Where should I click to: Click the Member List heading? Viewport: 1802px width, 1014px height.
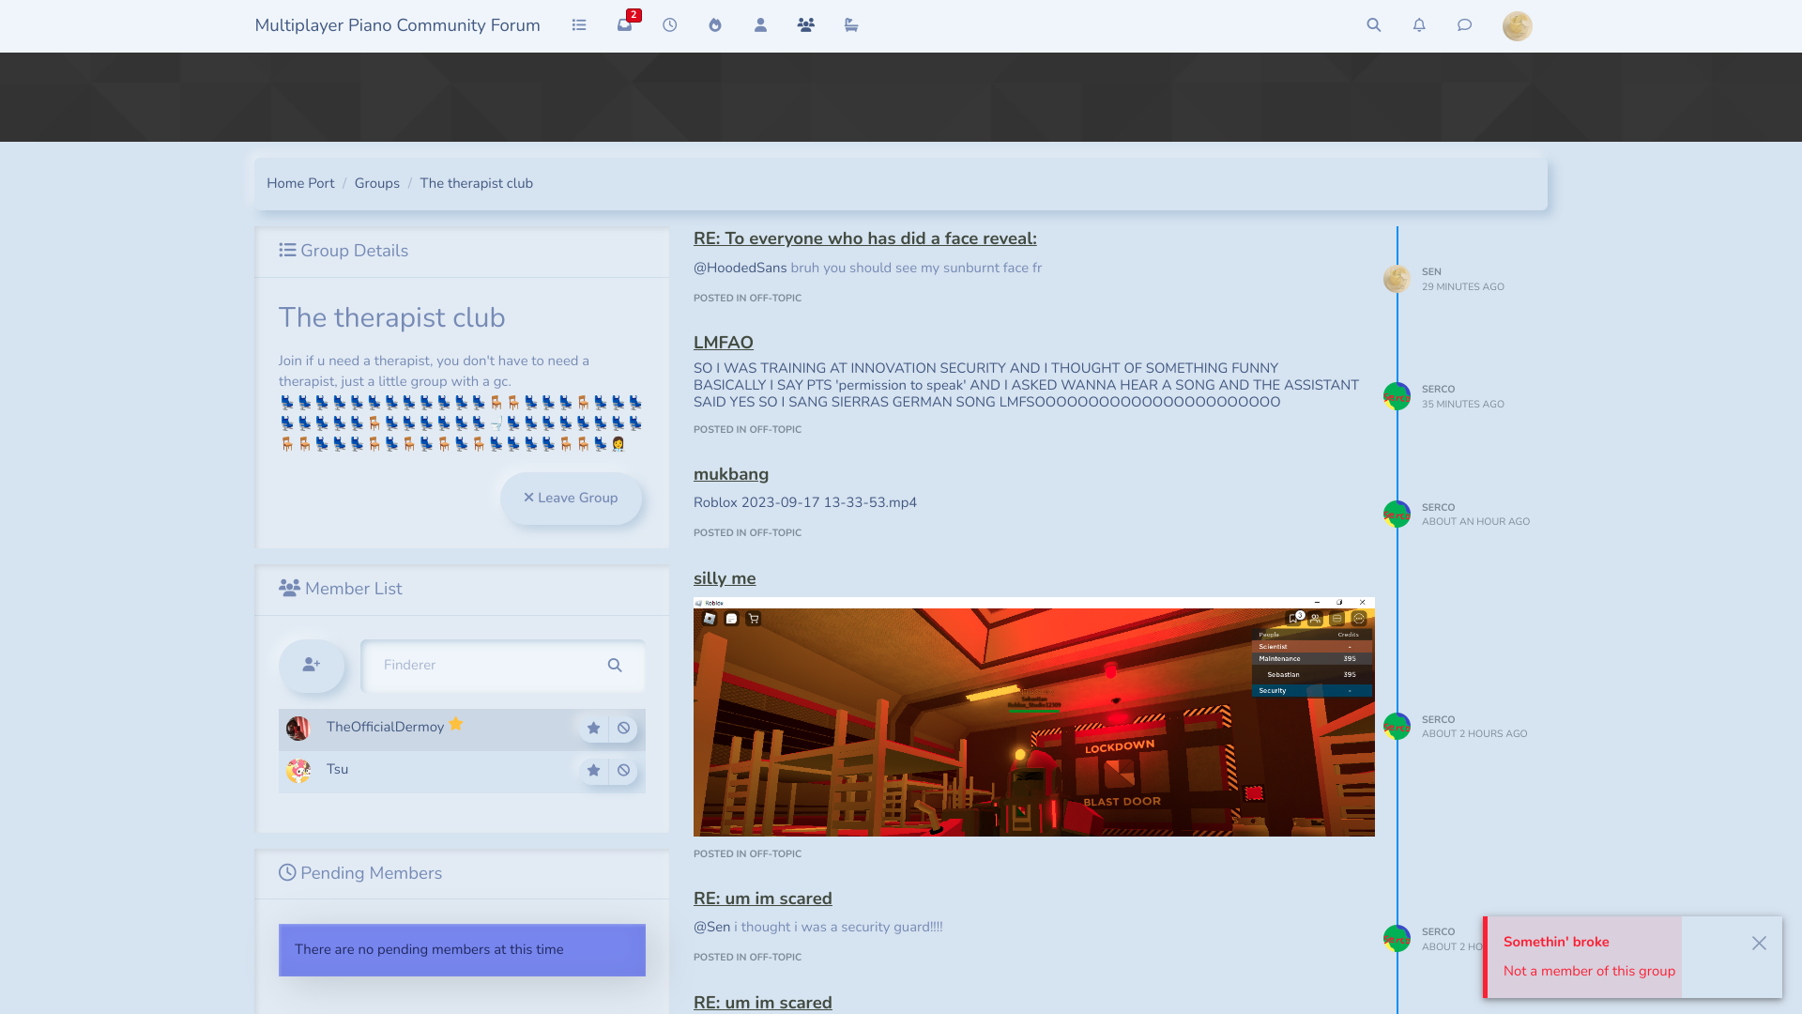pyautogui.click(x=340, y=589)
